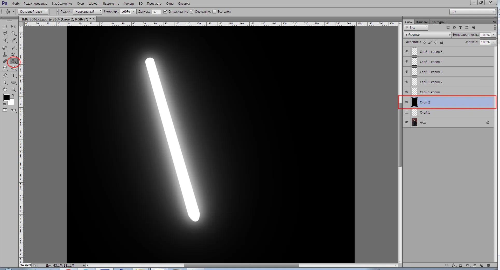Toggle the Сглаживание checkbox
Screen dimensions: 500x270
click(x=165, y=12)
